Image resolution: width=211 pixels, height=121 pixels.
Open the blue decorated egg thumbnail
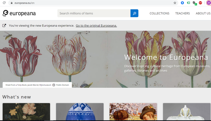point(80,112)
